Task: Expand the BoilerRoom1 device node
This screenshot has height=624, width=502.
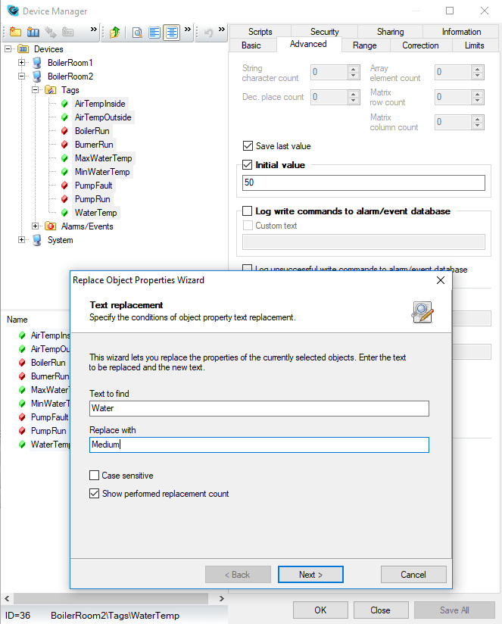Action: [x=22, y=63]
